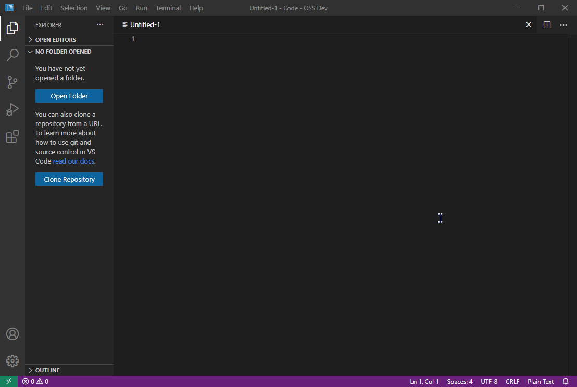
Task: Change encoding via UTF-8 entry
Action: 489,381
